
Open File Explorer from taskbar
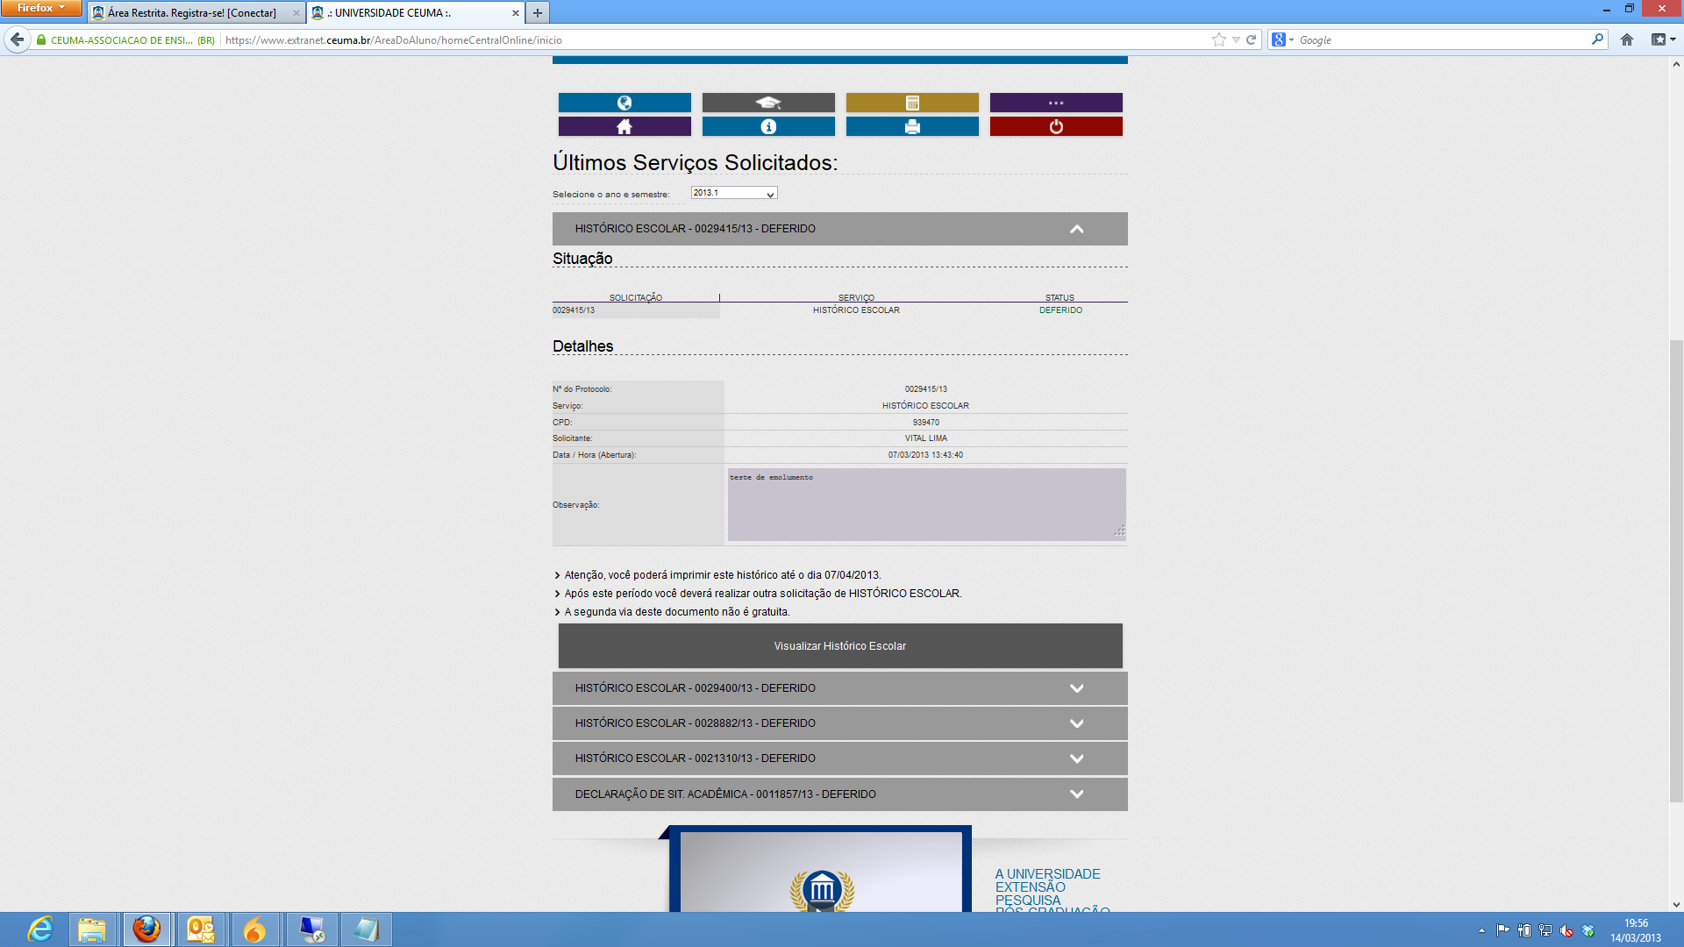92,929
